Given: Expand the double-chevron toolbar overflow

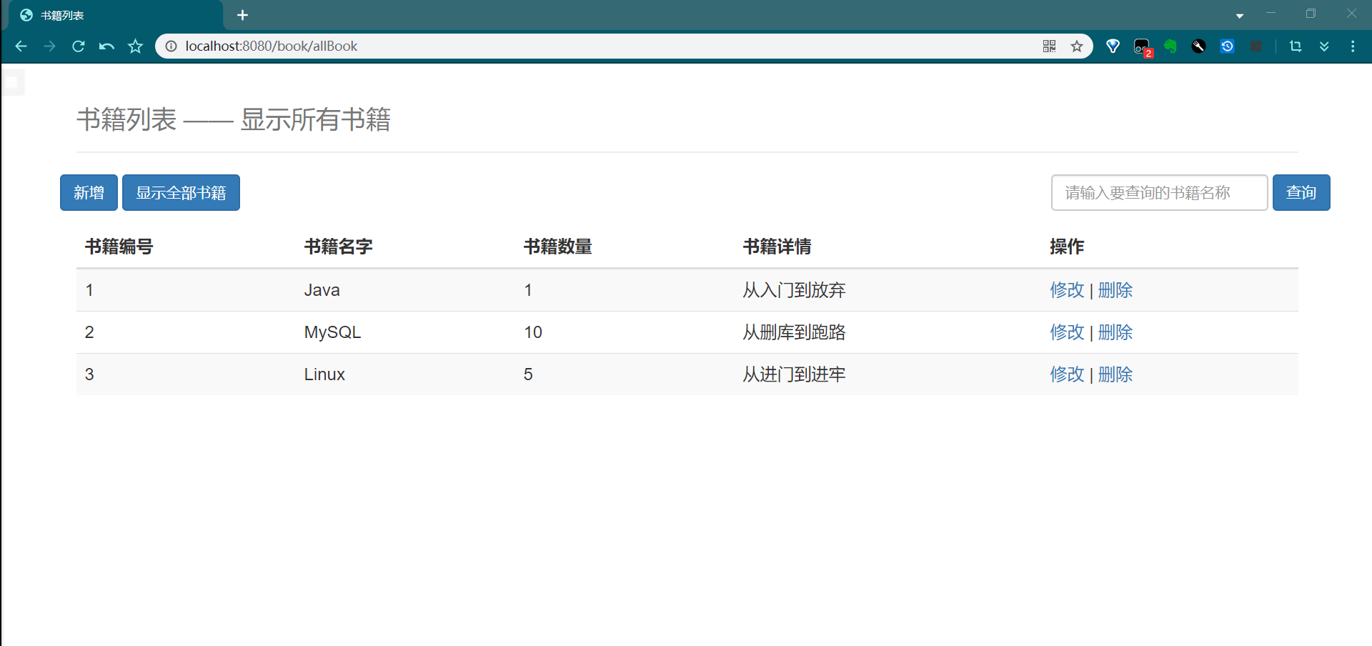Looking at the screenshot, I should pyautogui.click(x=1324, y=46).
